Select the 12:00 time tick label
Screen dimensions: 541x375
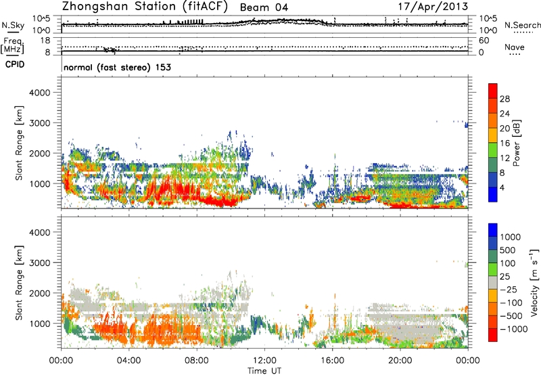[x=264, y=361]
